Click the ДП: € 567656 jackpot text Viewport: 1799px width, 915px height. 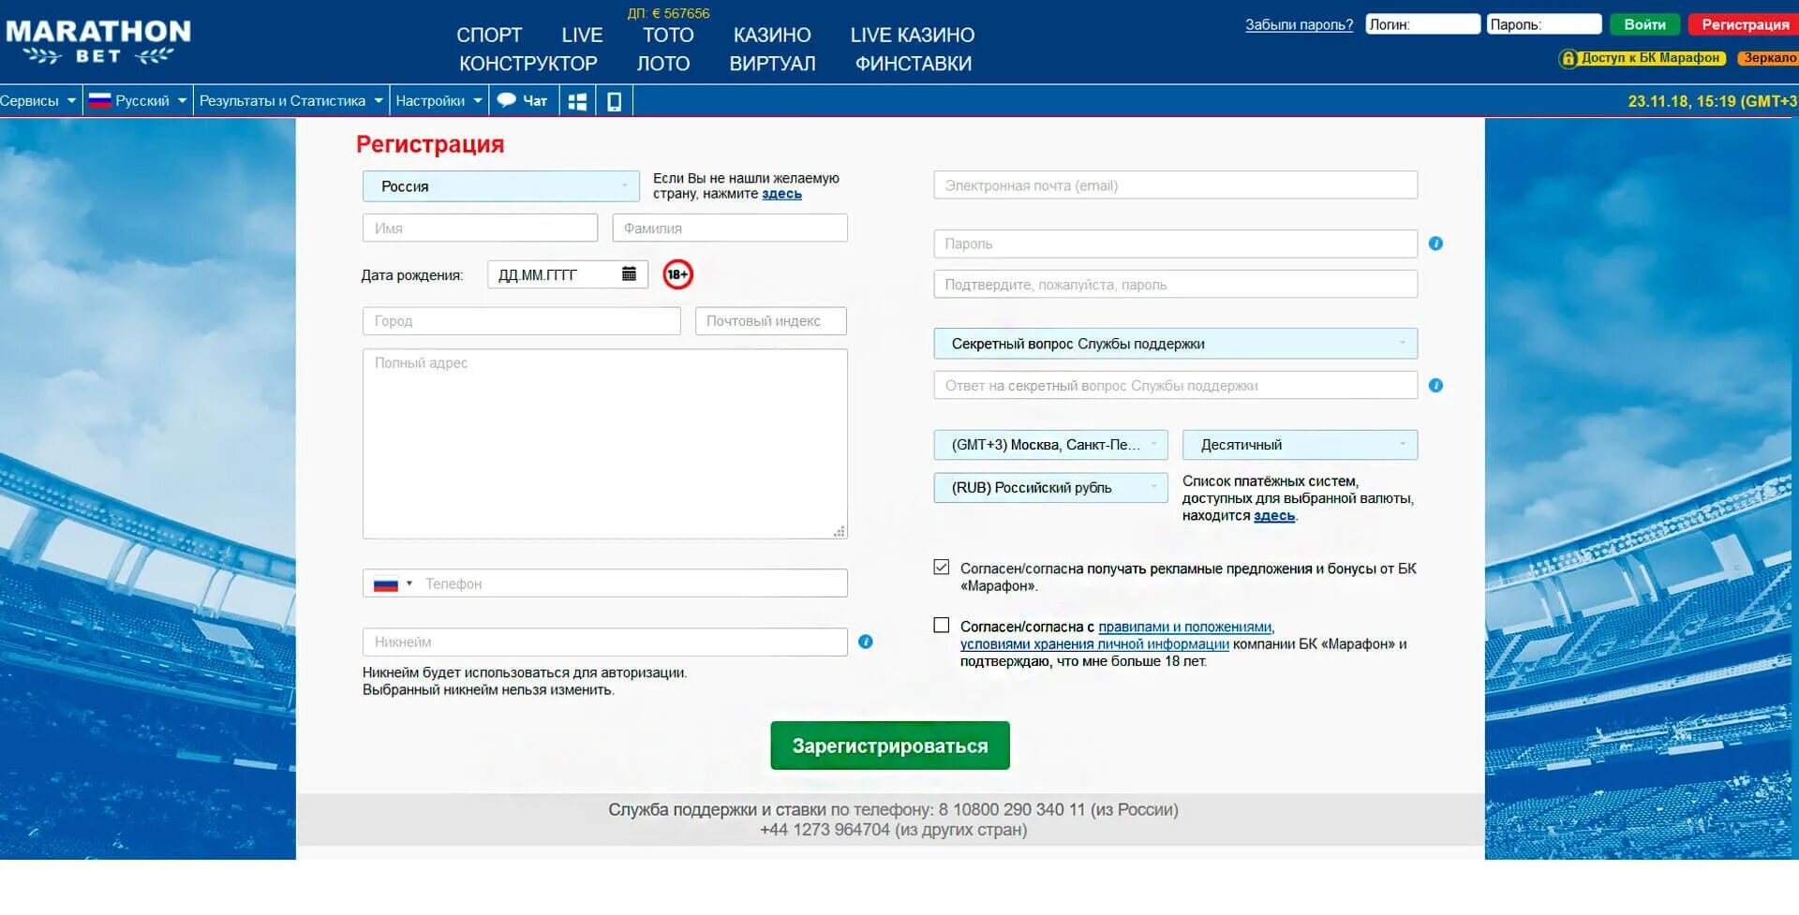668,13
